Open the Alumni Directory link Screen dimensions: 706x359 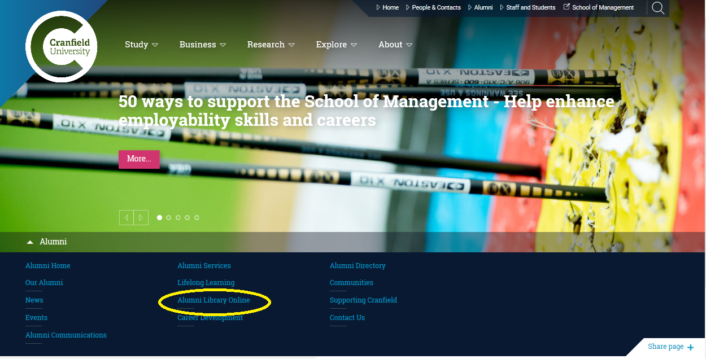pyautogui.click(x=358, y=266)
